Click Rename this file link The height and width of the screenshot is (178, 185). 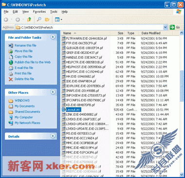(x=25, y=46)
